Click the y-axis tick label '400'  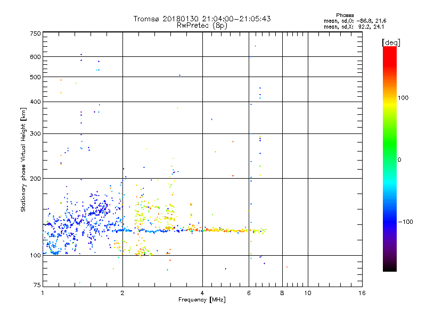pyautogui.click(x=35, y=102)
